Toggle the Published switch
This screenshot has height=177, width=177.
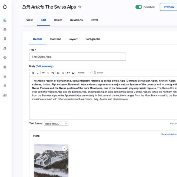[x=139, y=7]
